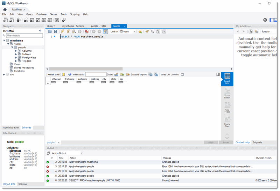
Task: Expand Indexes node under people
Action: pos(16,54)
